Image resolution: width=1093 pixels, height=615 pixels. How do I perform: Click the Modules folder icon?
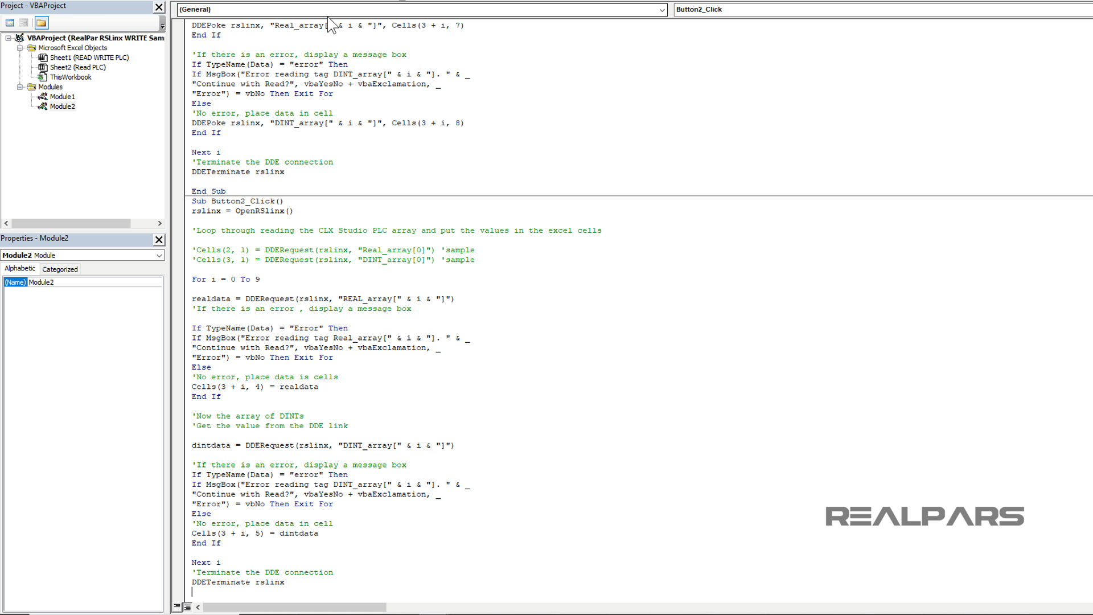click(31, 87)
